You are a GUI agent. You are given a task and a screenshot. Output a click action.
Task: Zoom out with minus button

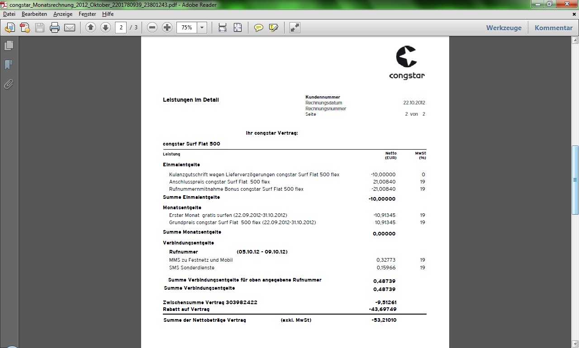pos(152,28)
